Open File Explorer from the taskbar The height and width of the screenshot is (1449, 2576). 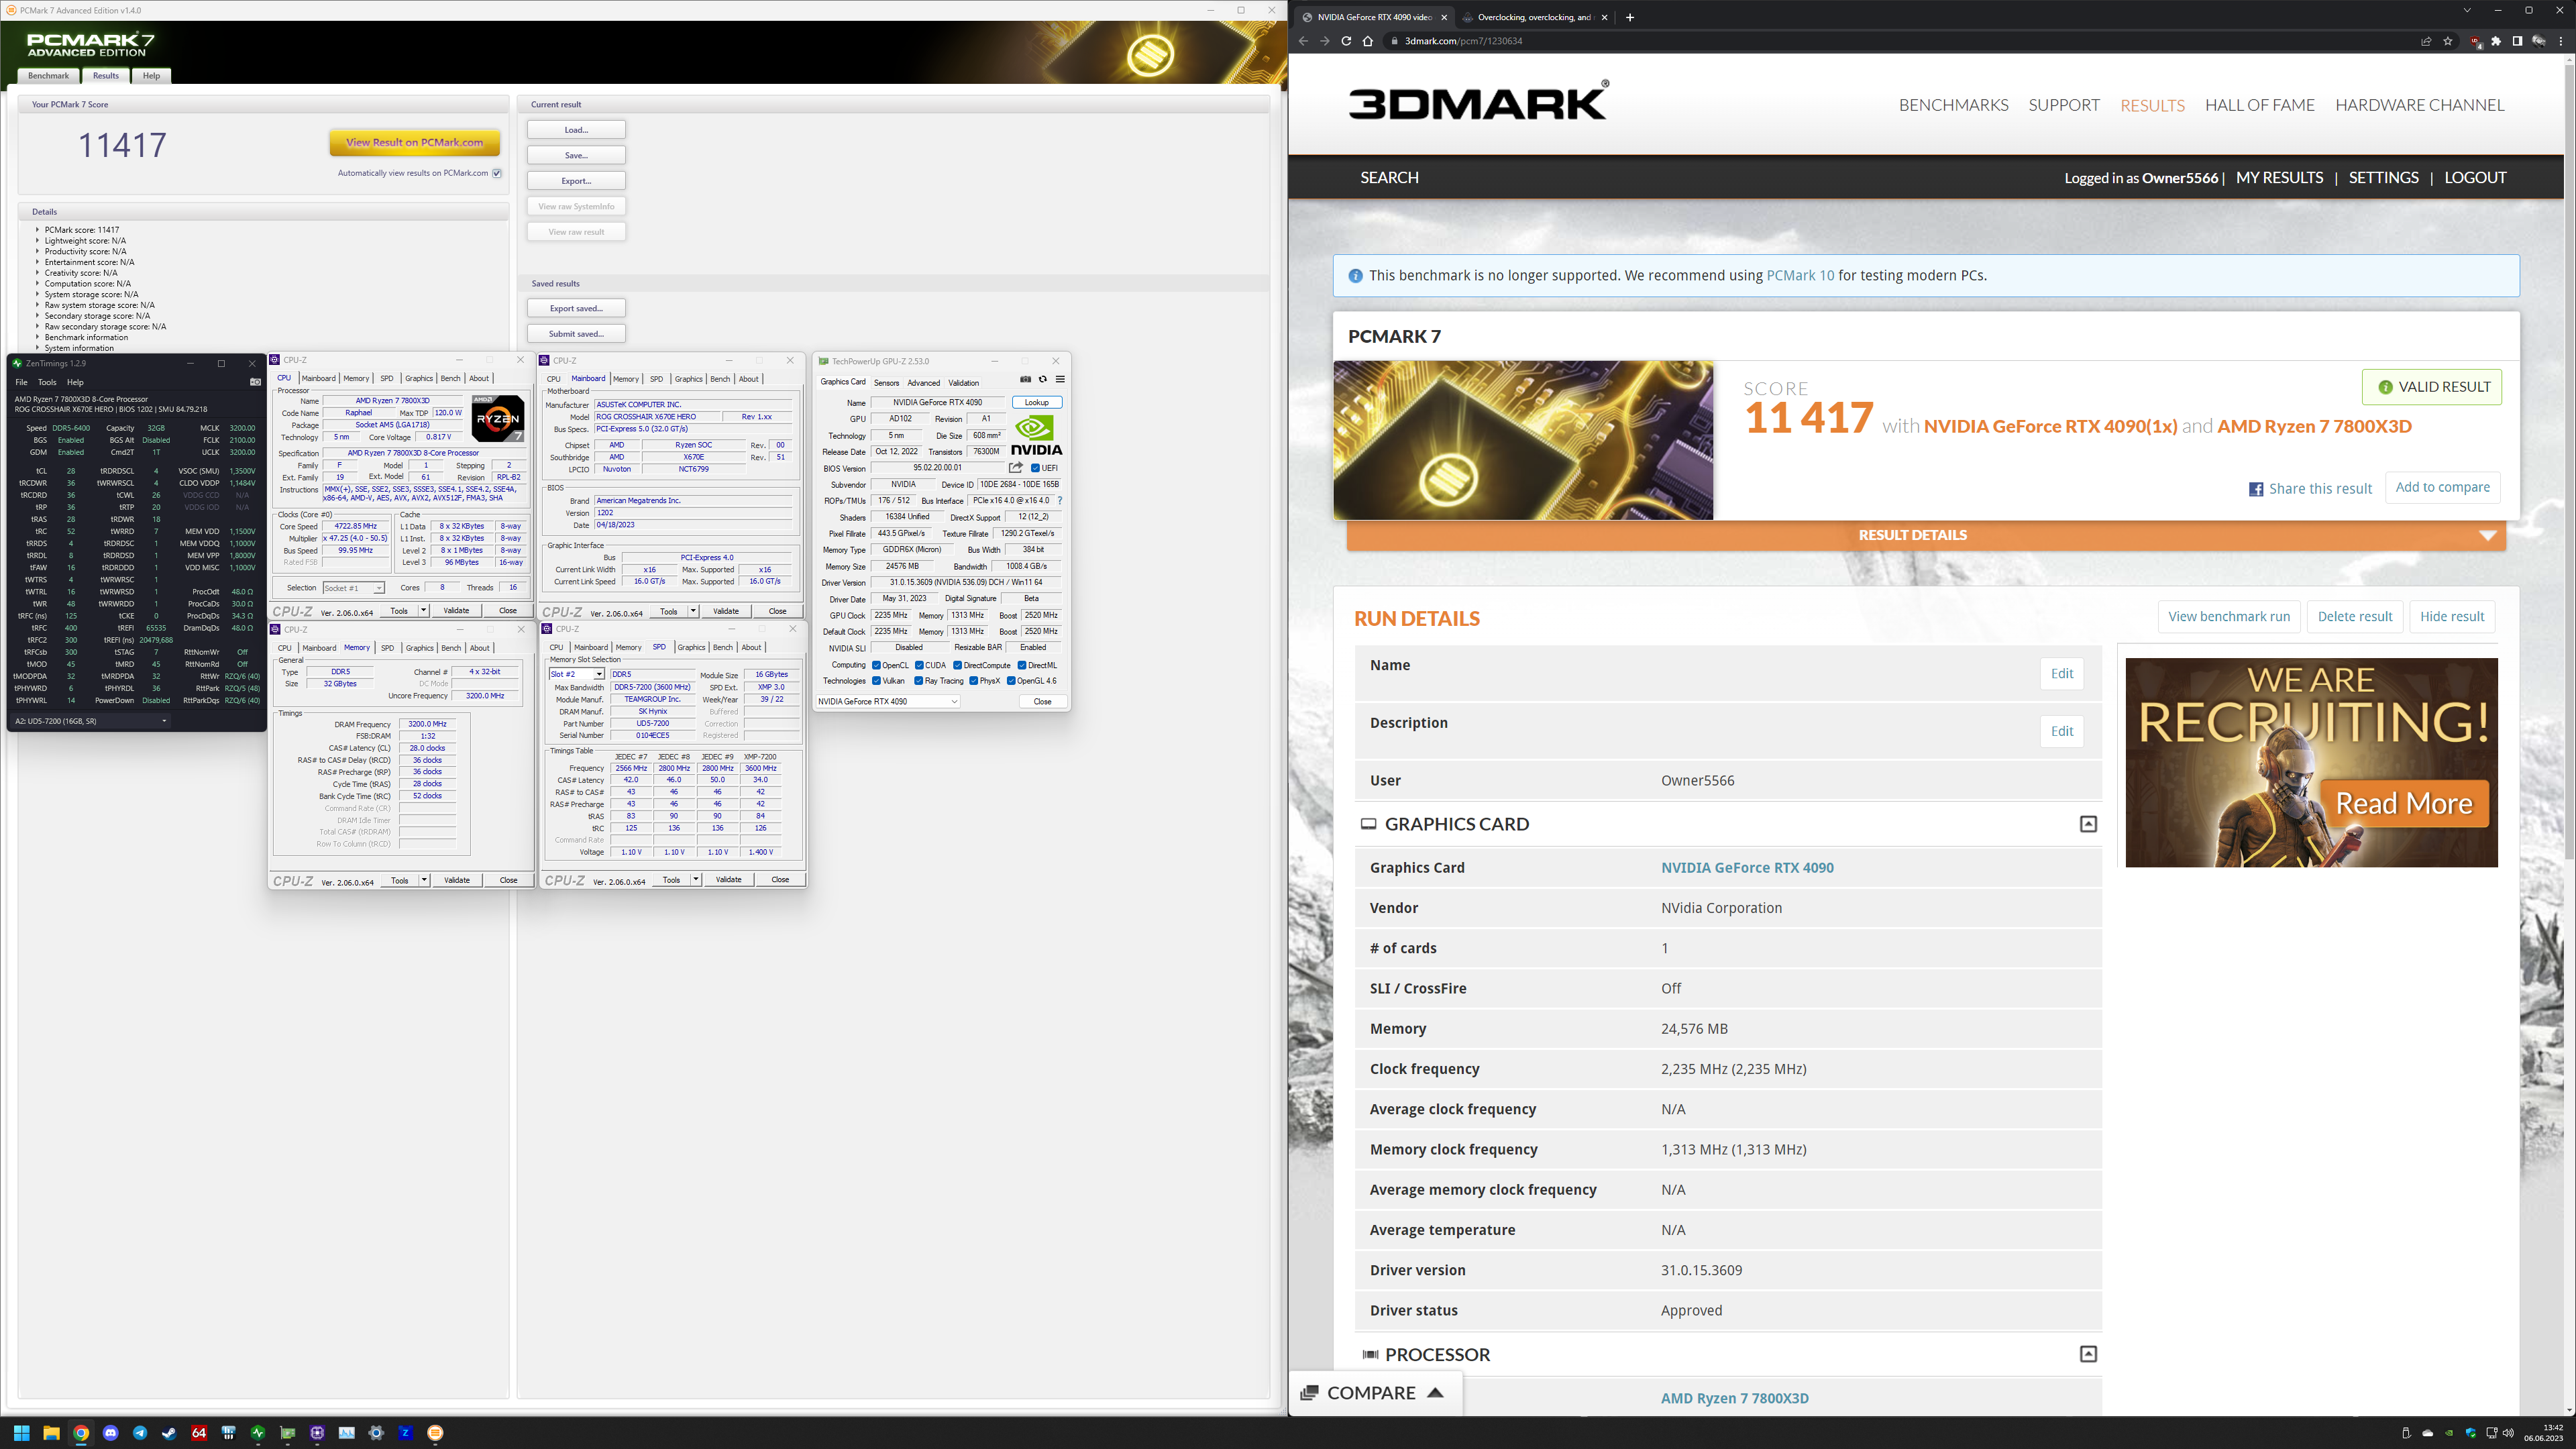(x=51, y=1433)
